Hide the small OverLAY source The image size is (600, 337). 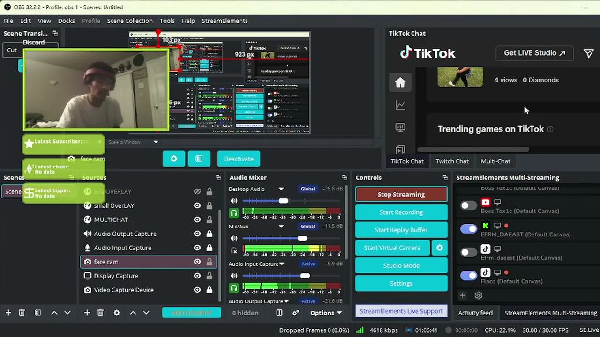coord(197,205)
